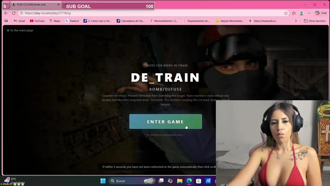Open the Maps bookmark

[55, 21]
